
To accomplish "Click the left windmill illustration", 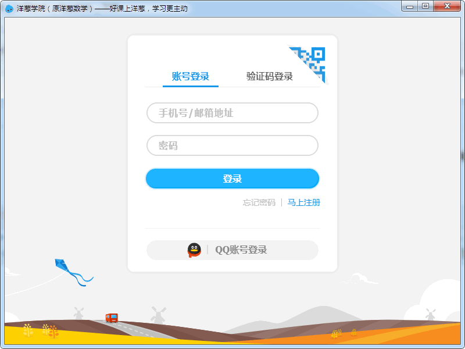I will click(78, 312).
